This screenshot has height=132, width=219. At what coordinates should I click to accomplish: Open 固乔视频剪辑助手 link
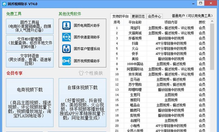[x=87, y=61]
